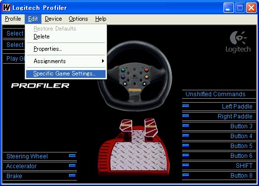
Task: Click the Accelerator axis indicator icon
Action: pos(72,166)
